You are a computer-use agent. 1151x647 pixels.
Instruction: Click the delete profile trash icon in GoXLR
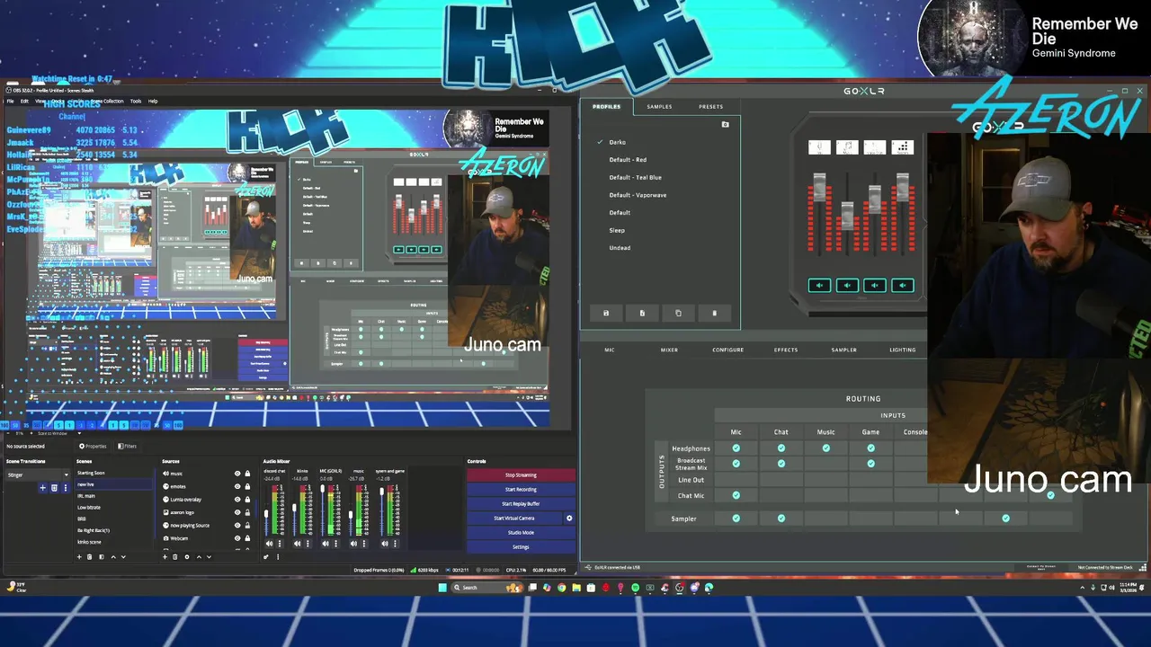tap(715, 313)
